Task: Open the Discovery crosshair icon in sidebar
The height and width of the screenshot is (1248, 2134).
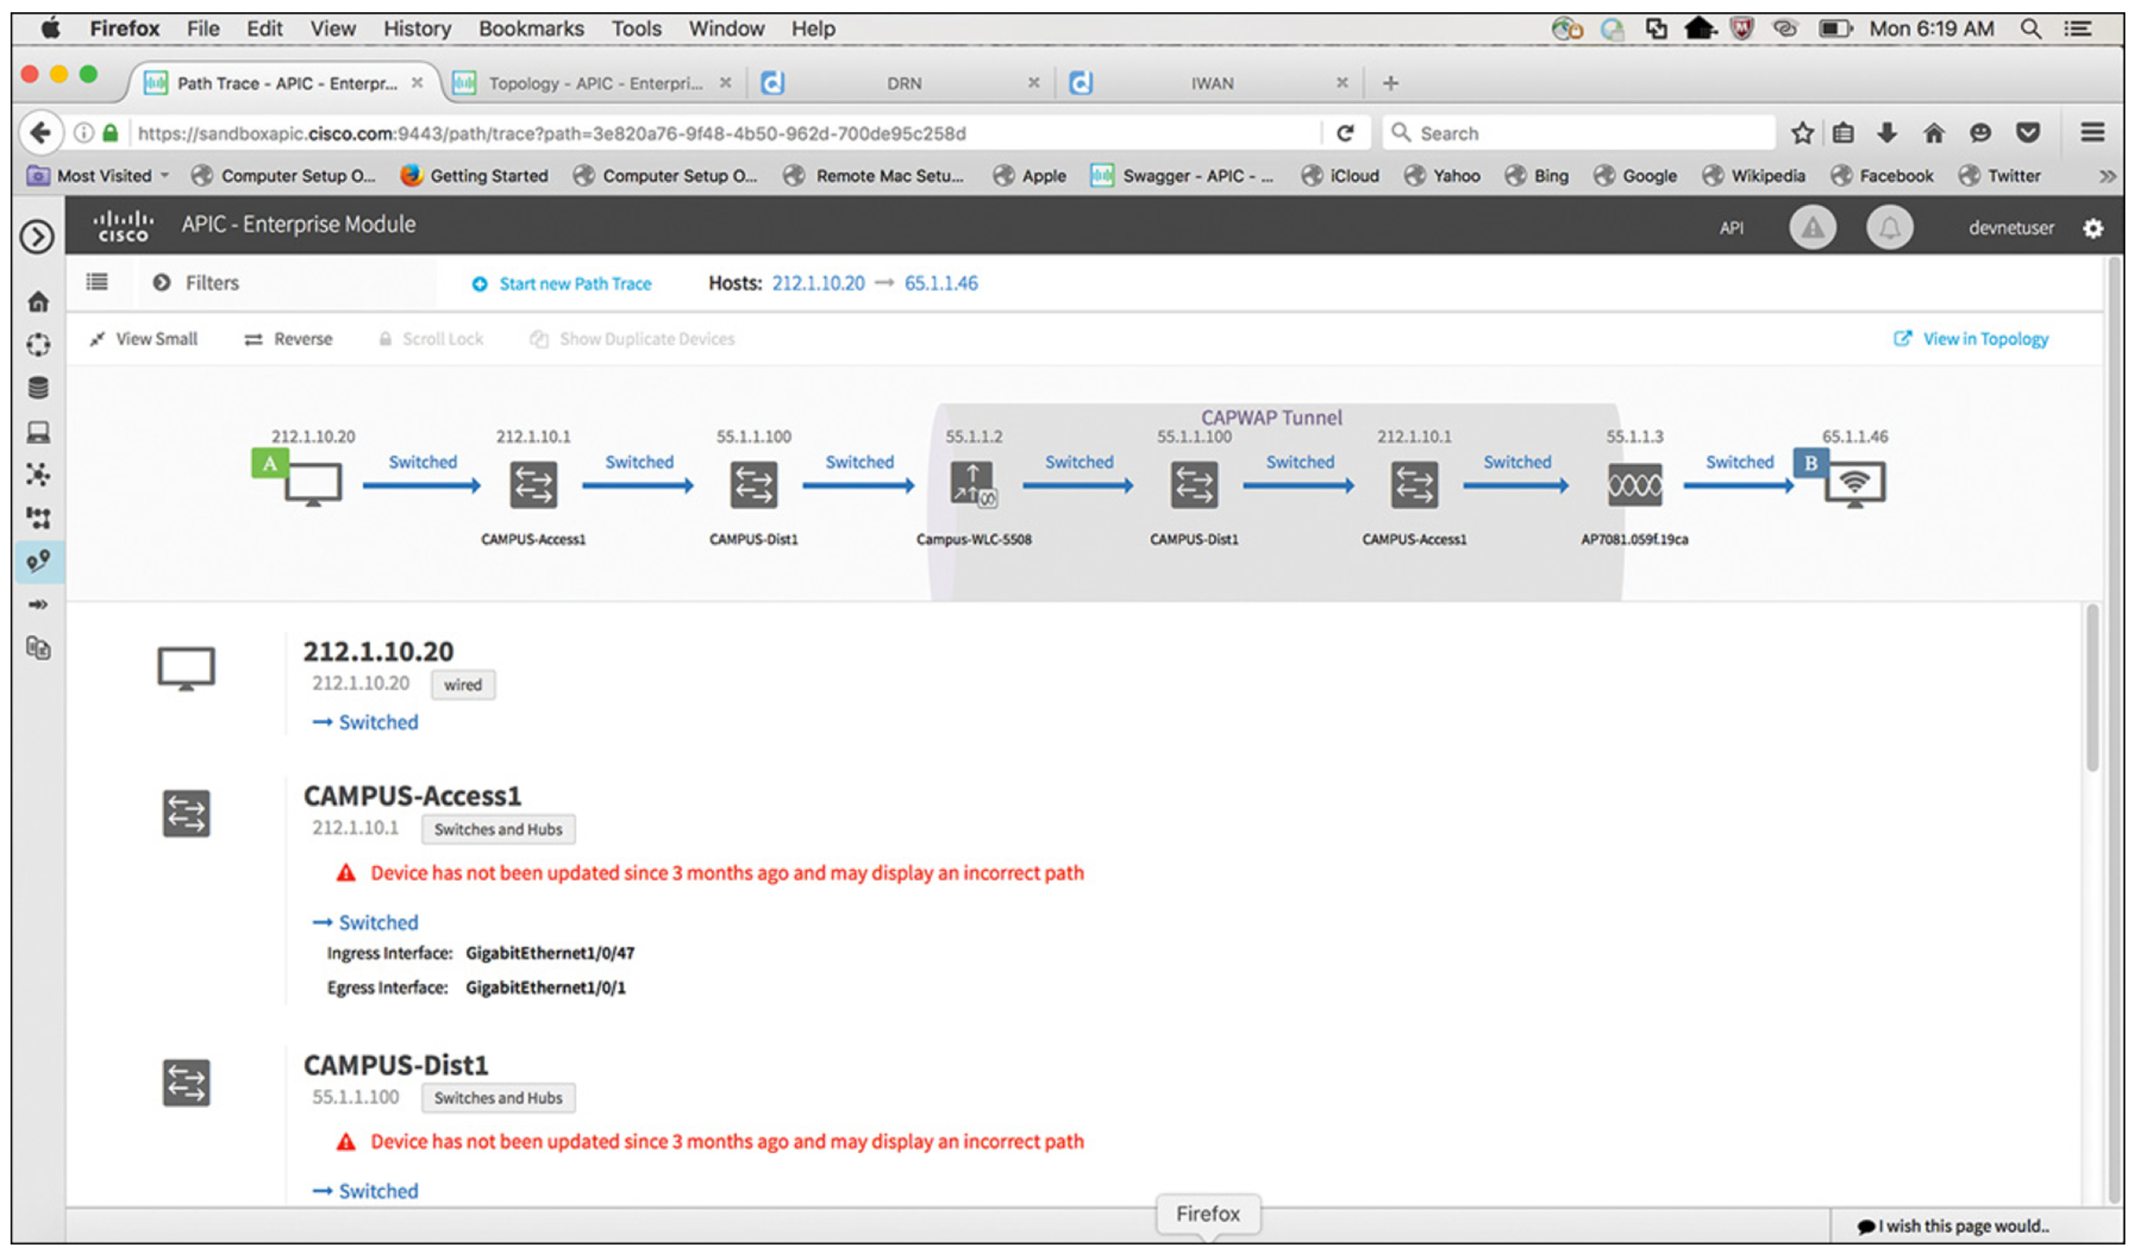Action: [x=38, y=345]
